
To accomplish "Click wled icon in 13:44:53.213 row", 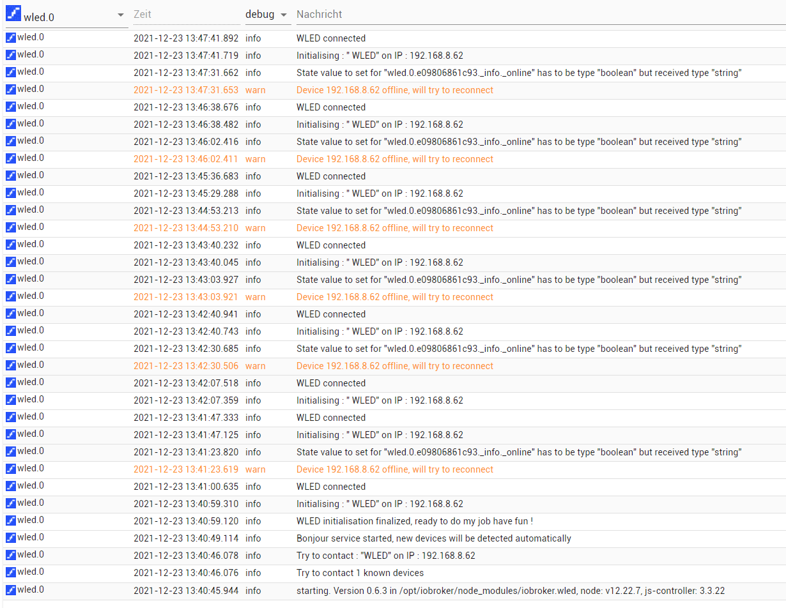I will click(11, 210).
